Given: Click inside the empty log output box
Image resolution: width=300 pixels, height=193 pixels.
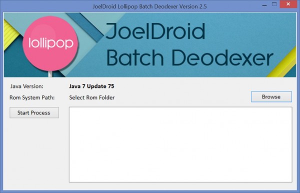Looking at the screenshot, I should point(180,144).
